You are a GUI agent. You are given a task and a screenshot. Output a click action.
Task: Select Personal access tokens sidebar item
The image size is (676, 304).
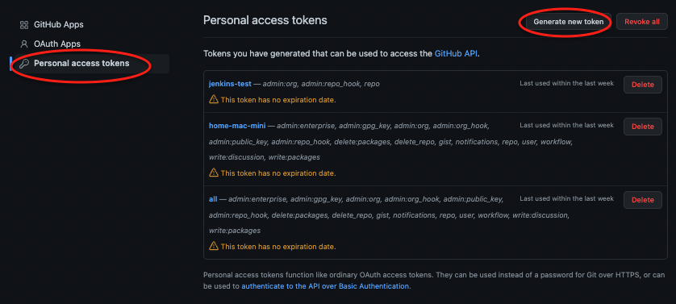pyautogui.click(x=90, y=64)
